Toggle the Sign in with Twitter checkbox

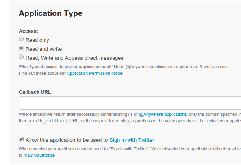21,139
